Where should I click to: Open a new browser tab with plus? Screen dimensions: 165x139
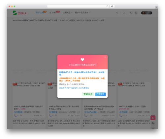click(156, 7)
